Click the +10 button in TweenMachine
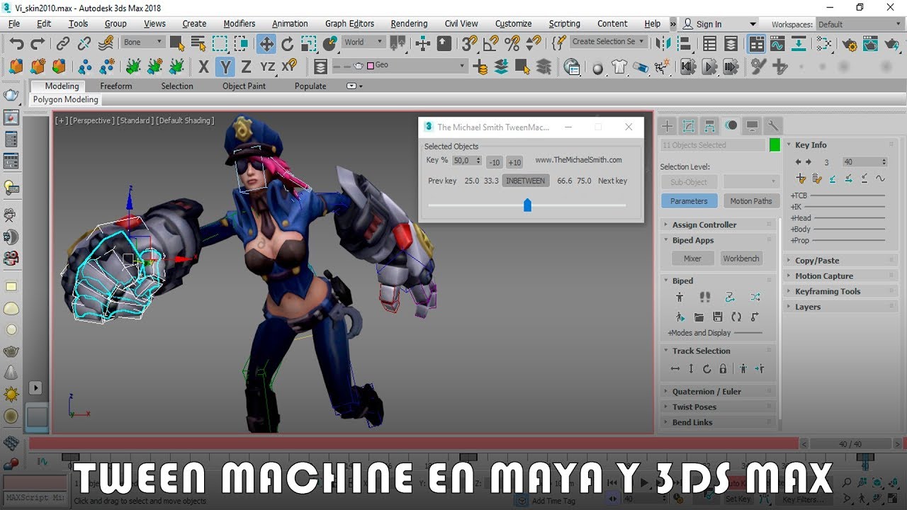Viewport: 907px width, 510px height. click(x=514, y=162)
